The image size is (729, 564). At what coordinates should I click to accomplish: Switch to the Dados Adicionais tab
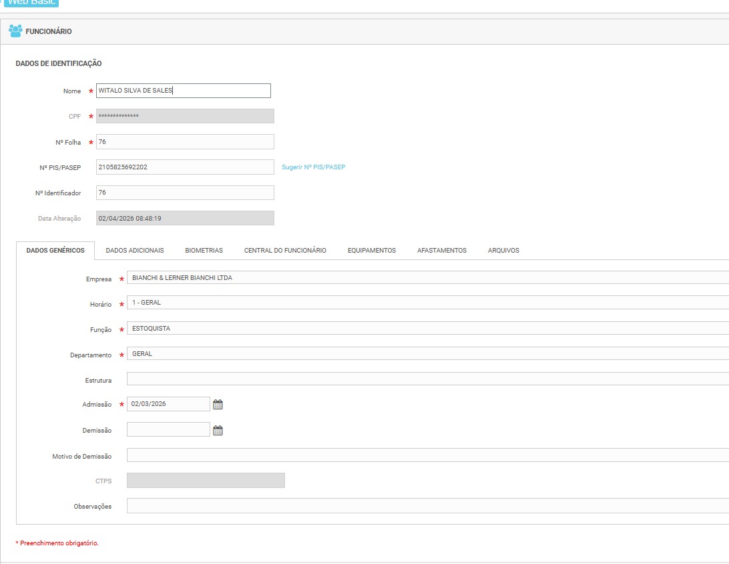click(x=134, y=251)
